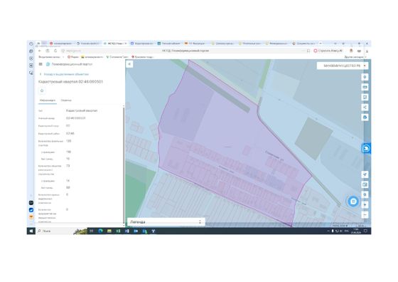The image size is (398, 282).
Task: Click the Назад к выделенным объектам link
Action: 66,74
